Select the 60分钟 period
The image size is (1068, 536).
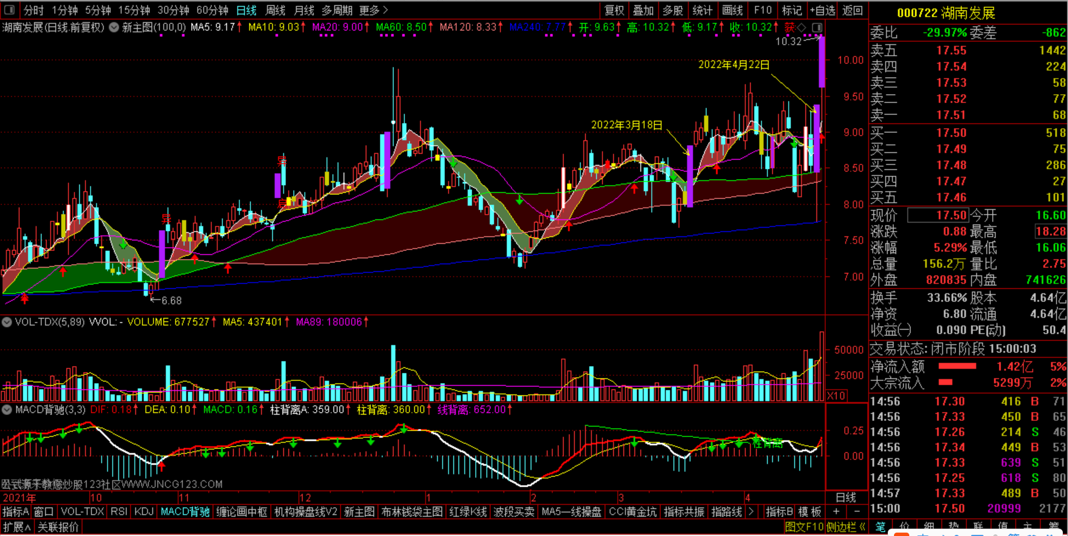coord(212,10)
